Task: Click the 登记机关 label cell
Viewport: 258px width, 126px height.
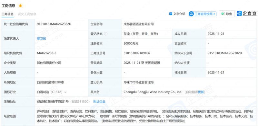Action: pyautogui.click(x=104, y=82)
